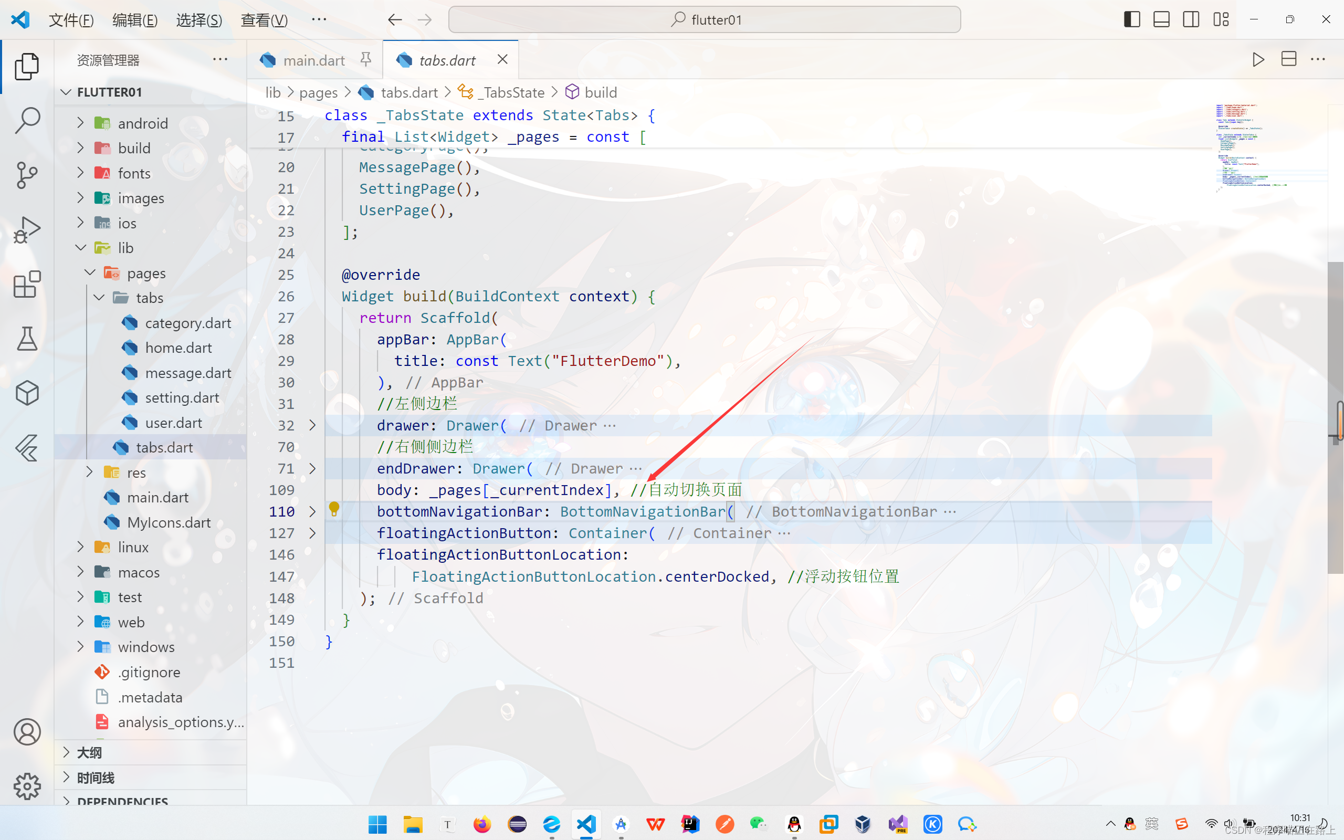Unfold the collapsed drawer code on line 32
Screen dimensions: 1344x840
(313, 426)
